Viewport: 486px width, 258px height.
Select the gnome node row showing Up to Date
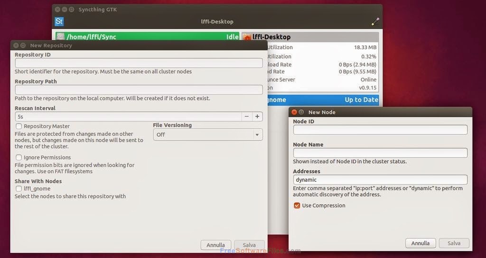click(323, 100)
